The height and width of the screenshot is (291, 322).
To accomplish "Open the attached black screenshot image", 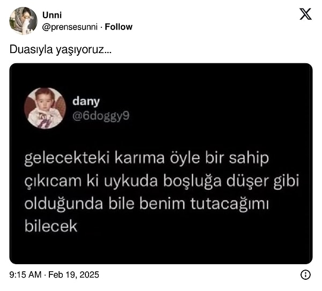I will 161,163.
